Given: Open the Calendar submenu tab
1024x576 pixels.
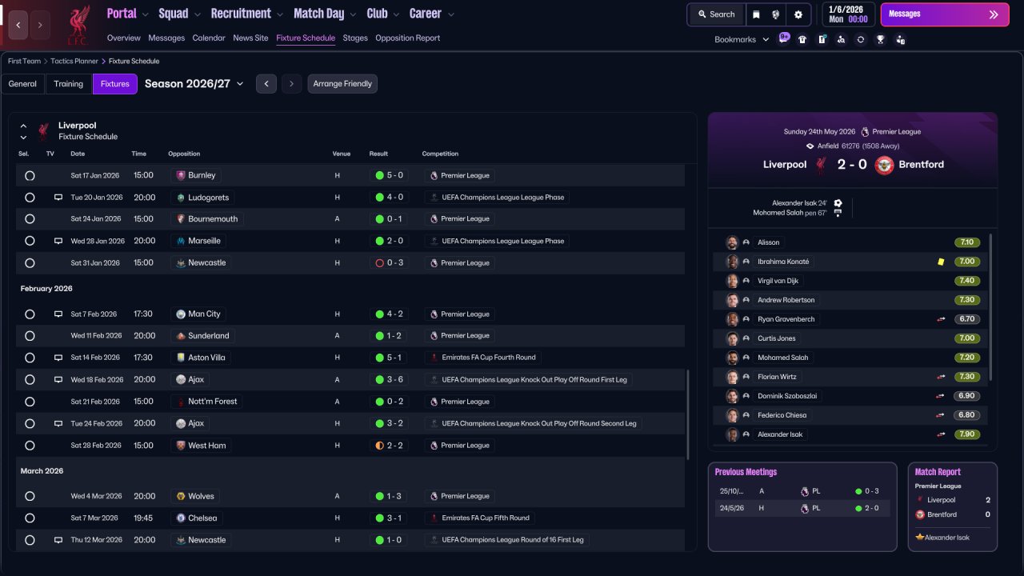Looking at the screenshot, I should coord(209,38).
